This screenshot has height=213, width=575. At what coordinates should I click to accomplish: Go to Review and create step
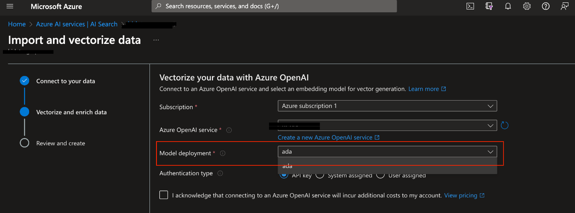click(61, 143)
